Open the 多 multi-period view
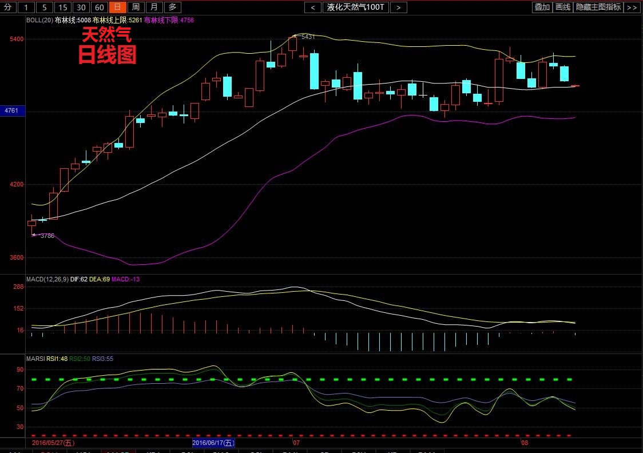643x453 pixels. point(172,7)
